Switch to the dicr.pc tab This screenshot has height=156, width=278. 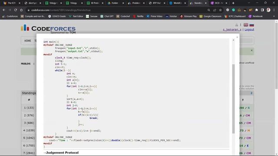pos(33,3)
